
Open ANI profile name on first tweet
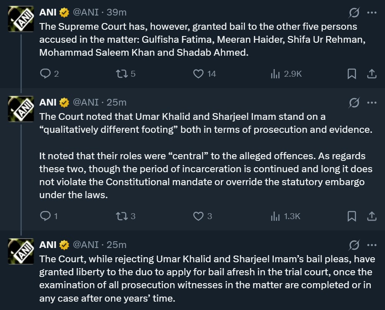click(48, 13)
